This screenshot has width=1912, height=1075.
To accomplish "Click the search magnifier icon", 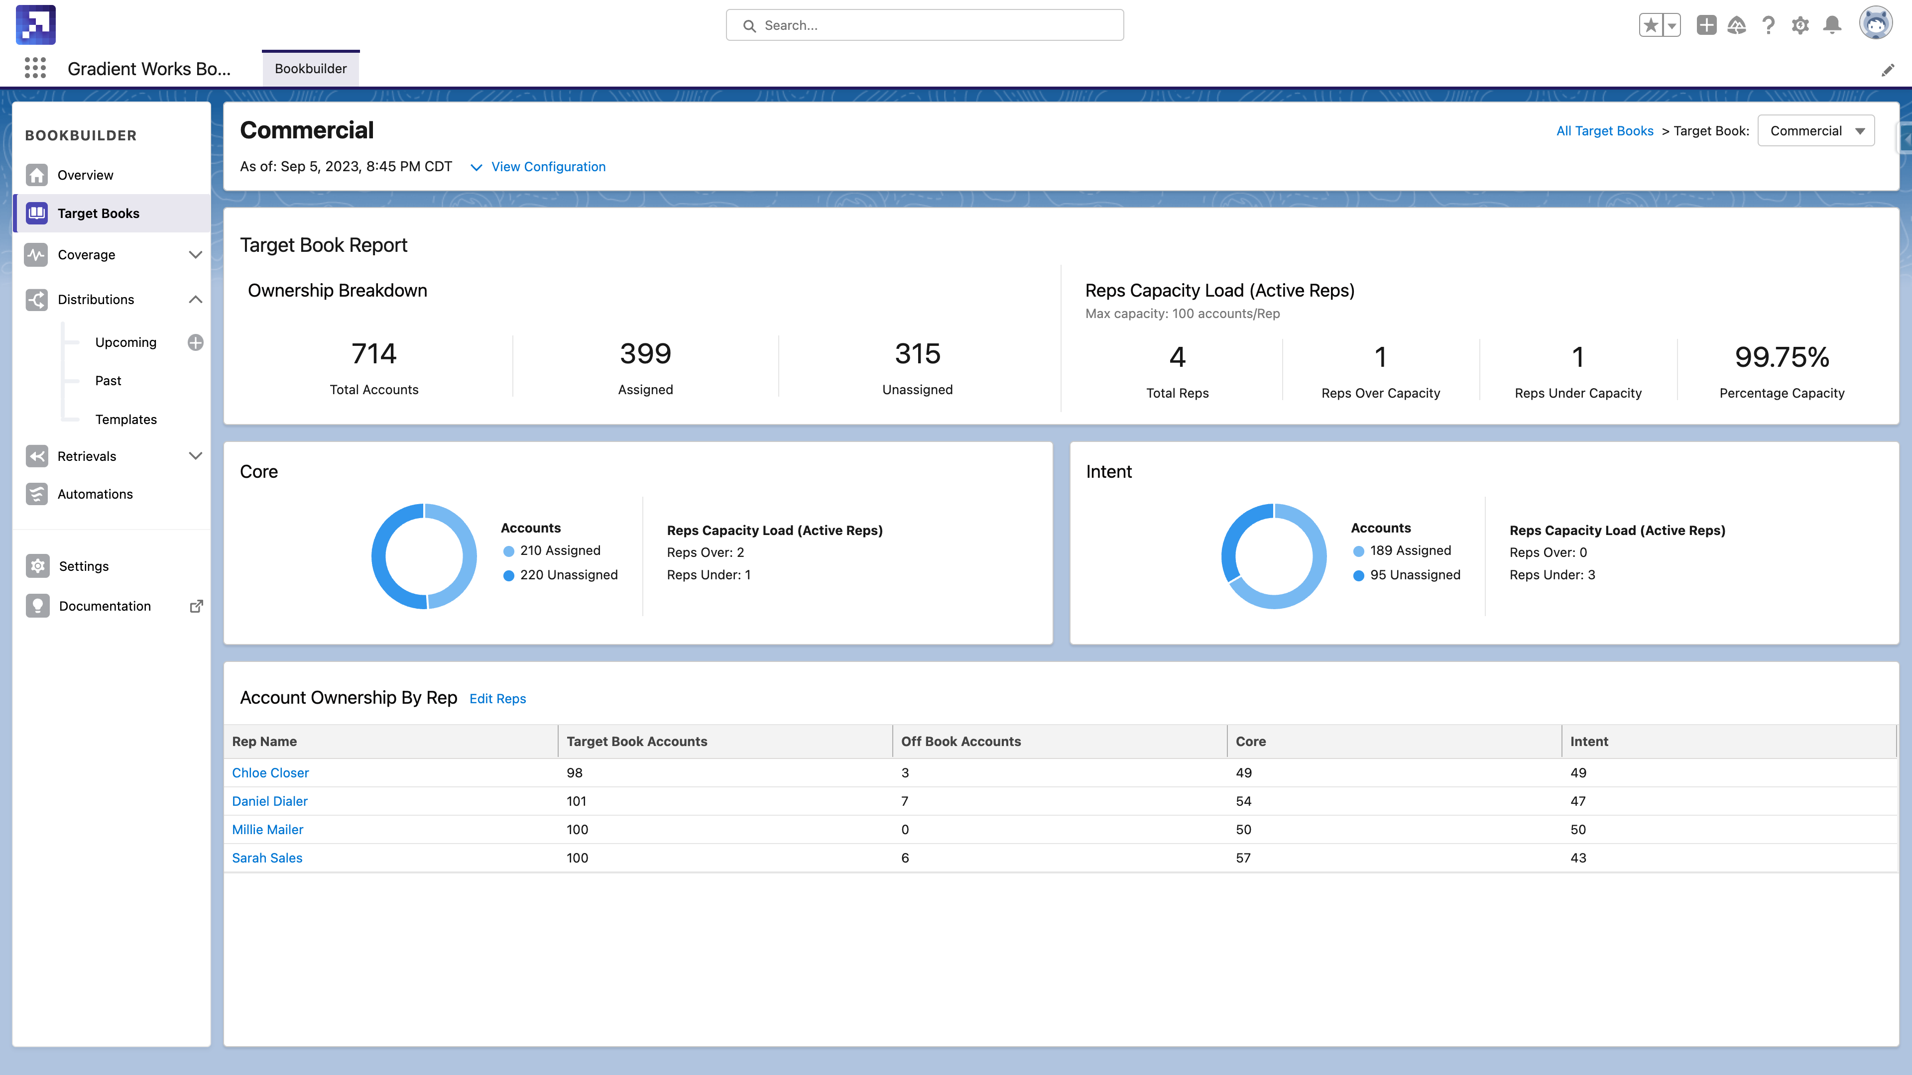I will click(750, 26).
